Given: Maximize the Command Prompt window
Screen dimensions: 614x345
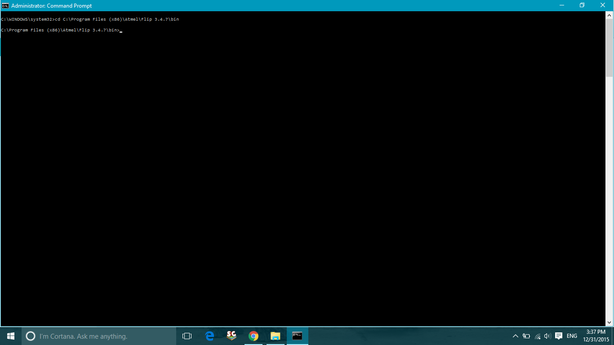Looking at the screenshot, I should [x=582, y=5].
